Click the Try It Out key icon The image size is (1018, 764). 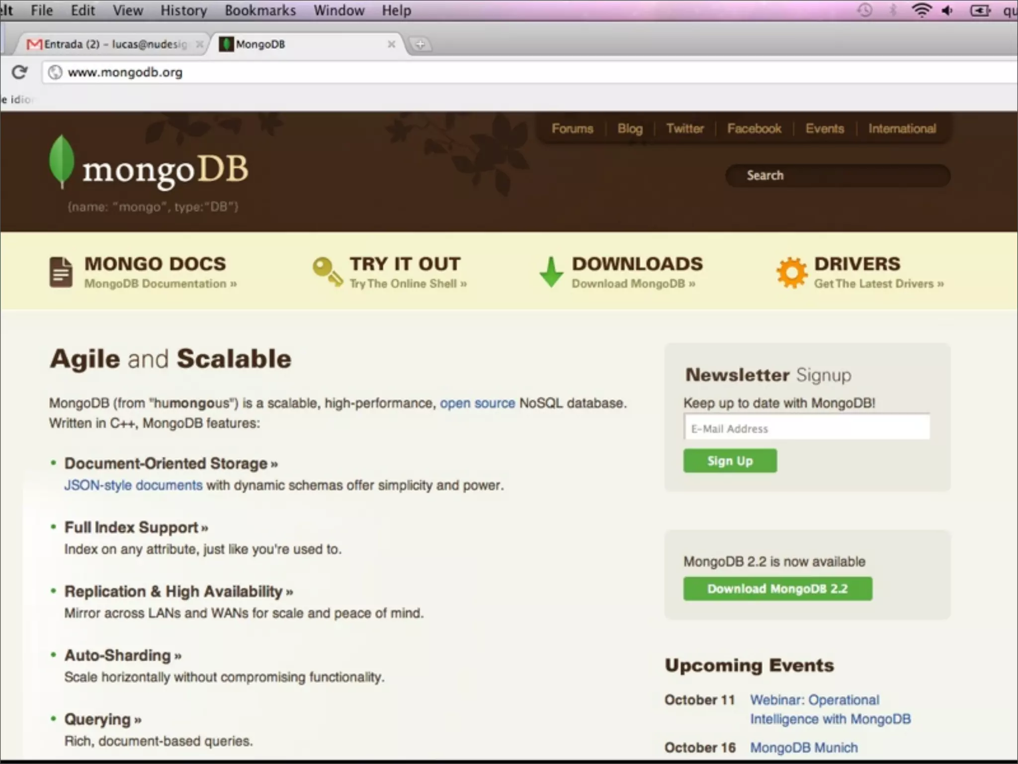328,271
